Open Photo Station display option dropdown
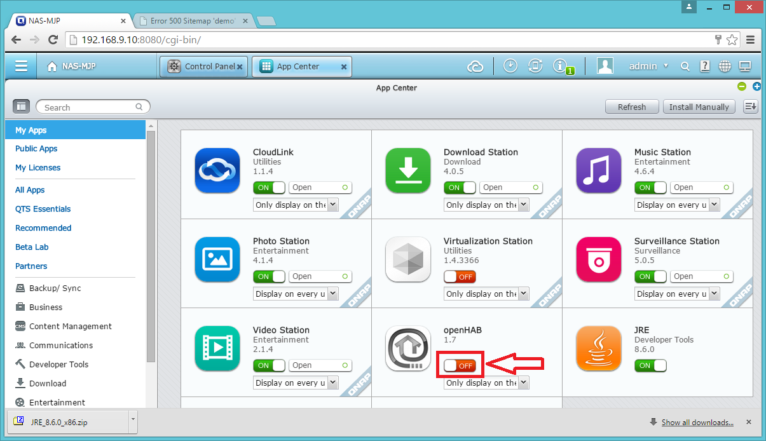This screenshot has height=441, width=766. [x=296, y=294]
